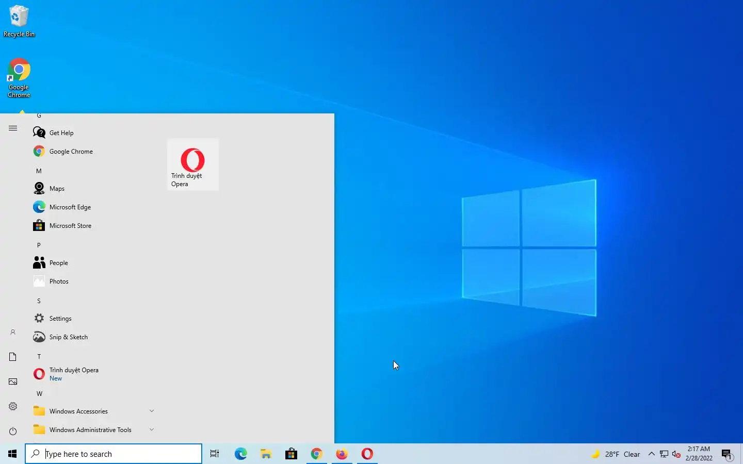The image size is (743, 464).
Task: Jump using the T letter header
Action: pyautogui.click(x=39, y=356)
